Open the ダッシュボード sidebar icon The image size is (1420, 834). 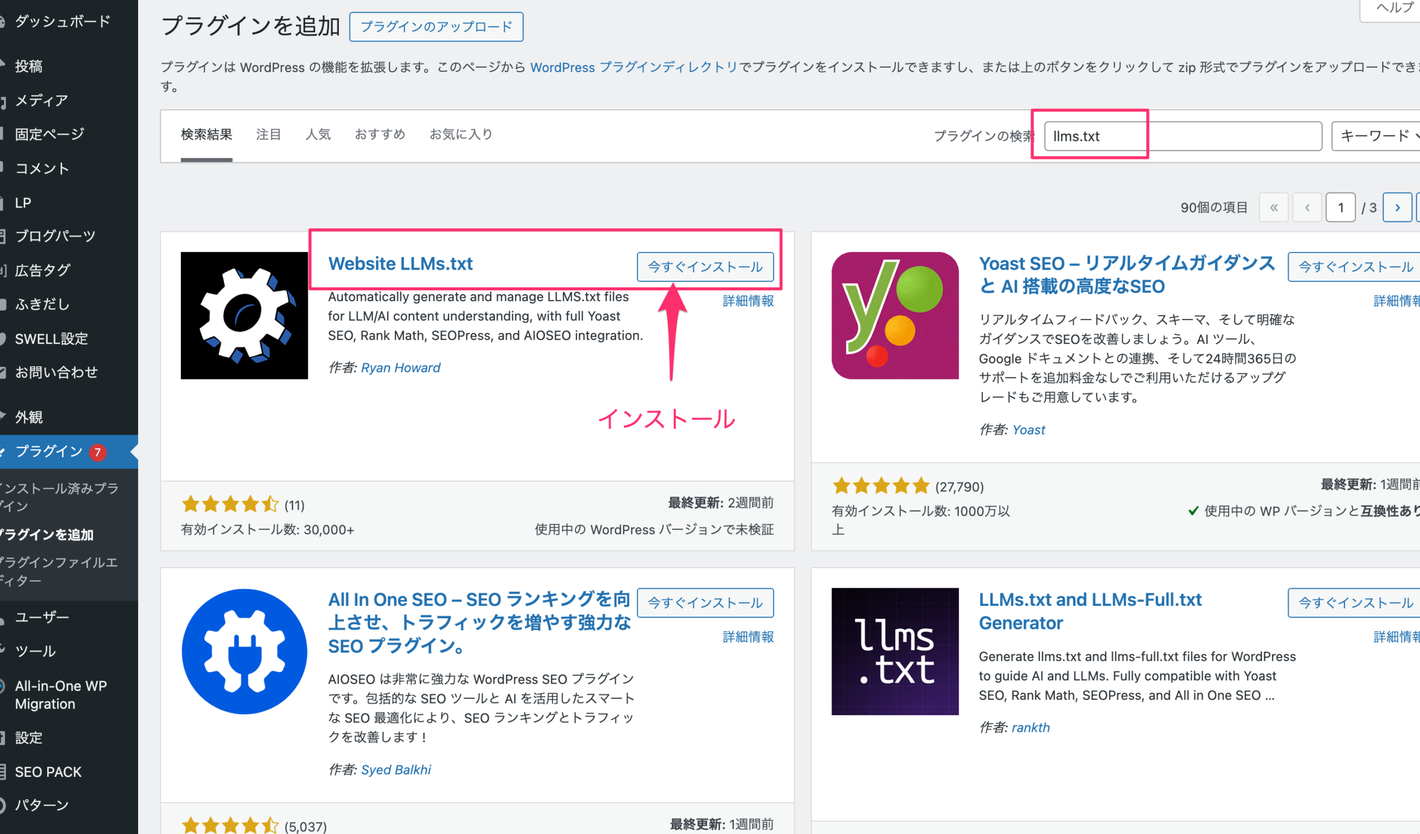(62, 22)
